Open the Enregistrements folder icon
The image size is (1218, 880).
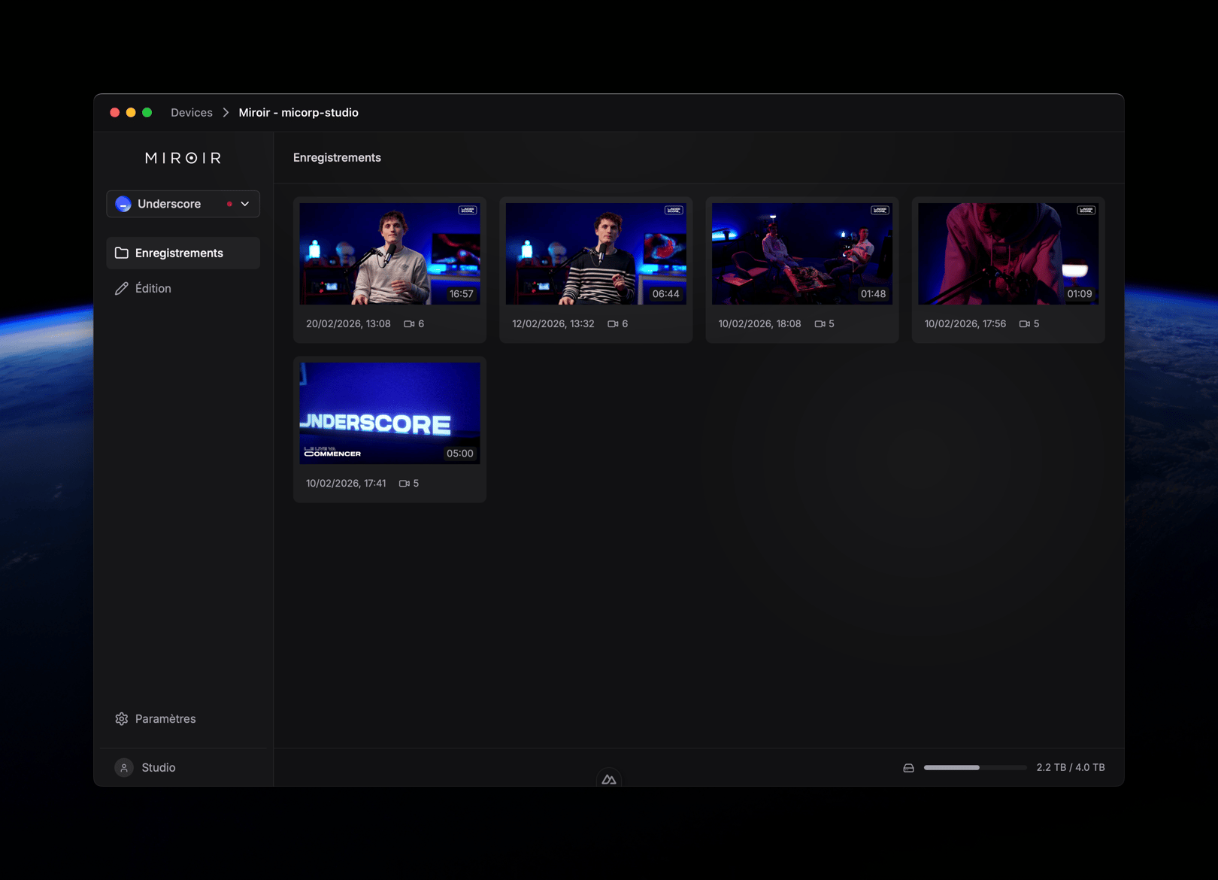(x=123, y=253)
